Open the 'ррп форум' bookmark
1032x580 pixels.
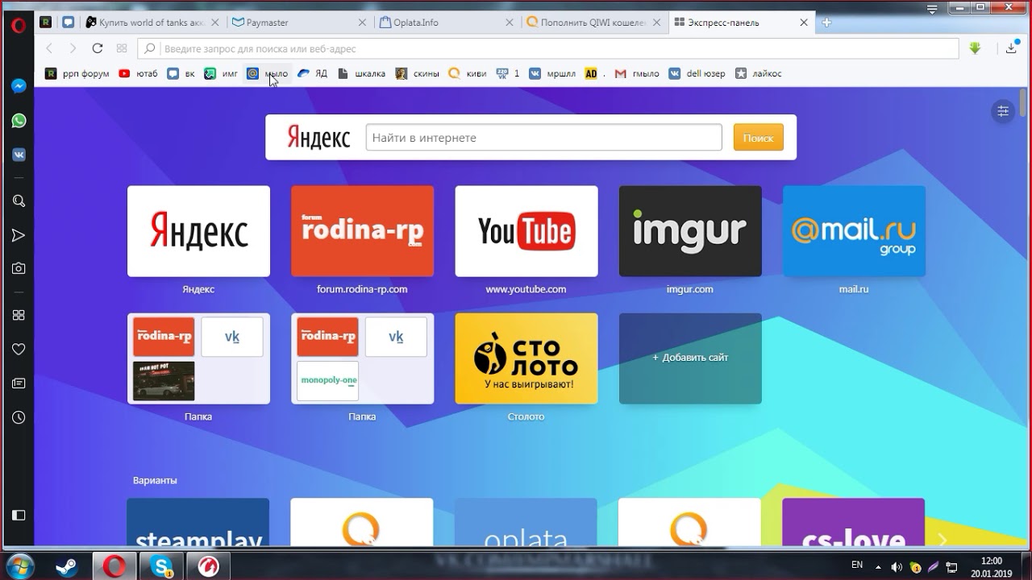pyautogui.click(x=77, y=73)
